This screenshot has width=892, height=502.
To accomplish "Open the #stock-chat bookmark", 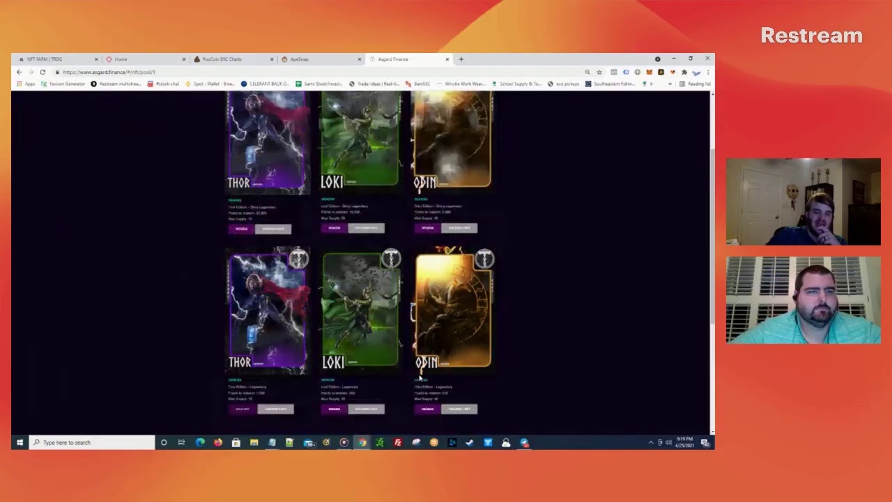I will click(x=164, y=84).
